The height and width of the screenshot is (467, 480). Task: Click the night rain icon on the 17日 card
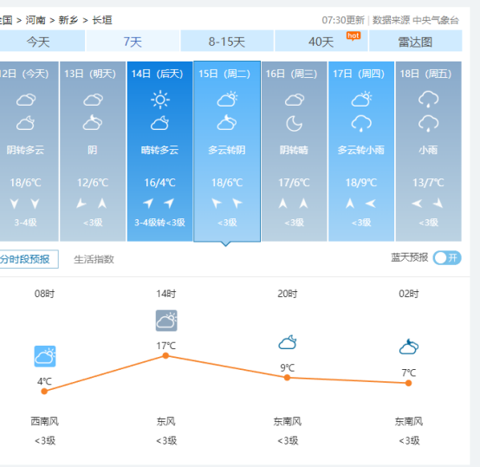361,124
